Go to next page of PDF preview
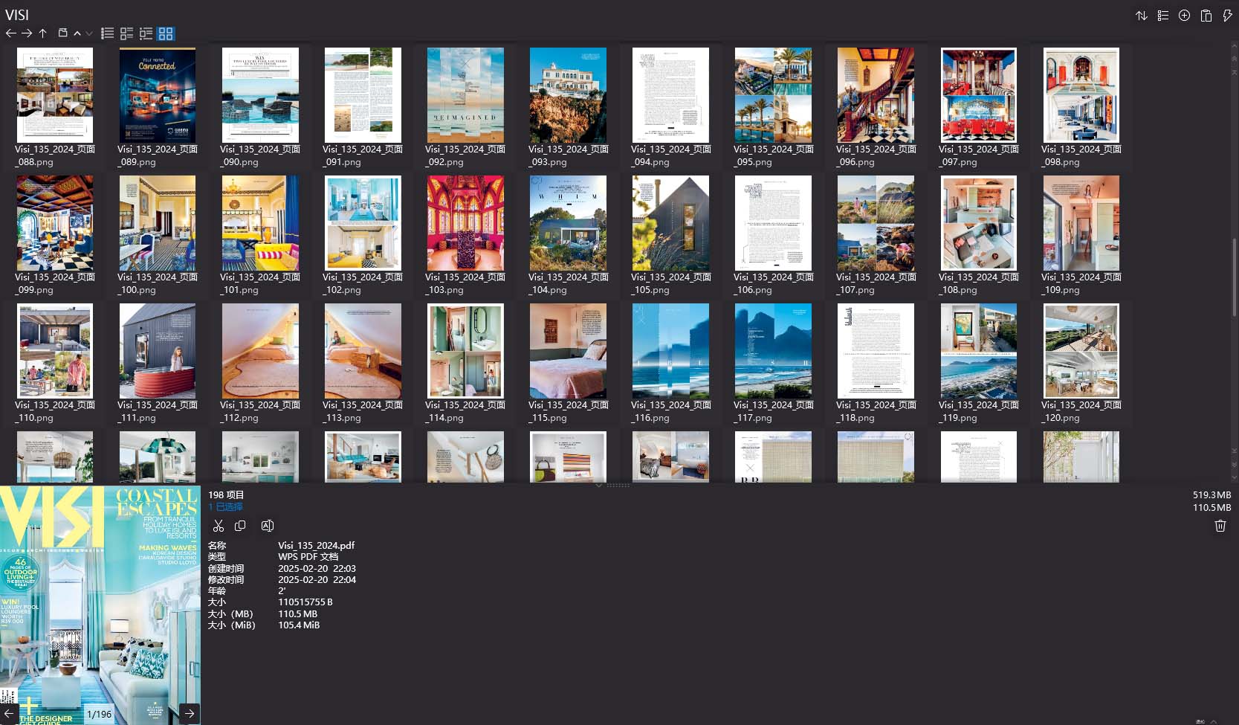 point(190,713)
